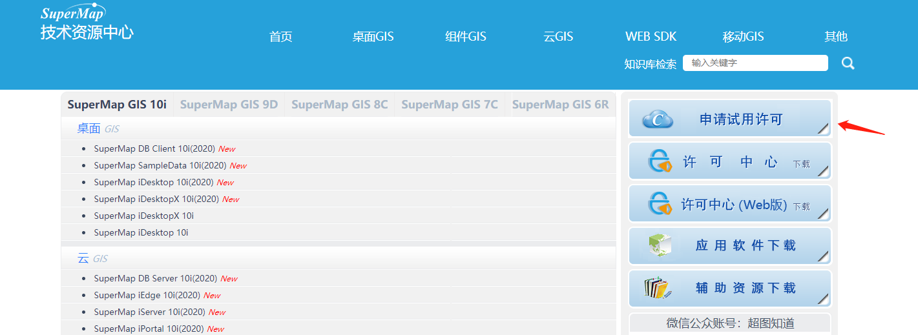Click the 桌面 GIS section heading
Screen dimensions: 918x335
pos(98,128)
